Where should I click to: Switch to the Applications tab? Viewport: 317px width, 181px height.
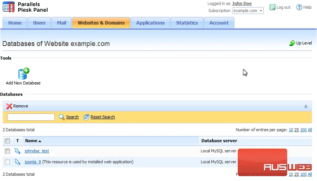[x=150, y=23]
